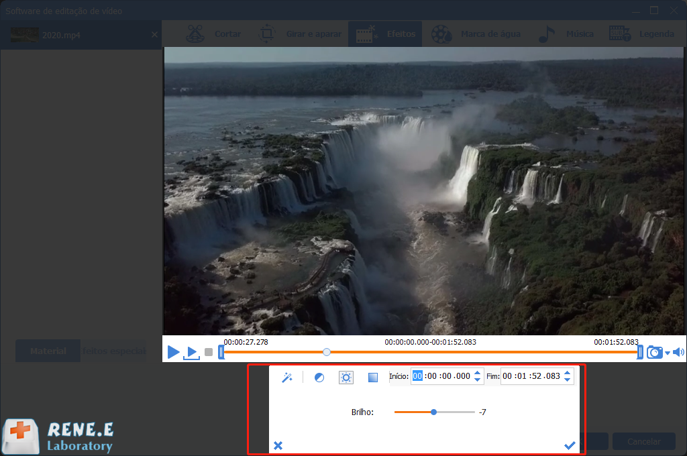687x456 pixels.
Task: Mute the audio with speaker icon
Action: pyautogui.click(x=678, y=352)
